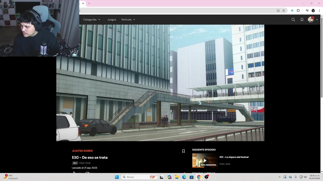323x181 pixels.
Task: Expand the Categorías dropdown menu
Action: (x=92, y=20)
